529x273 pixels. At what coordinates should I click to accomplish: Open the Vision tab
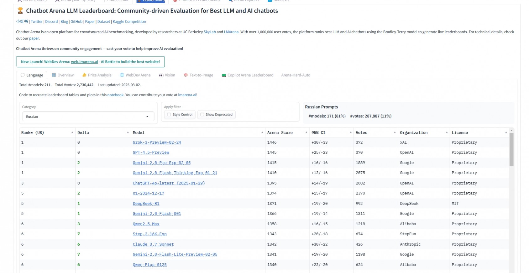tap(167, 75)
